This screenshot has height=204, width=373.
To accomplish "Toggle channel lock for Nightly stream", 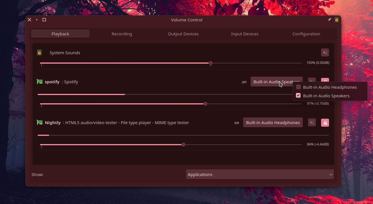I will (325, 123).
